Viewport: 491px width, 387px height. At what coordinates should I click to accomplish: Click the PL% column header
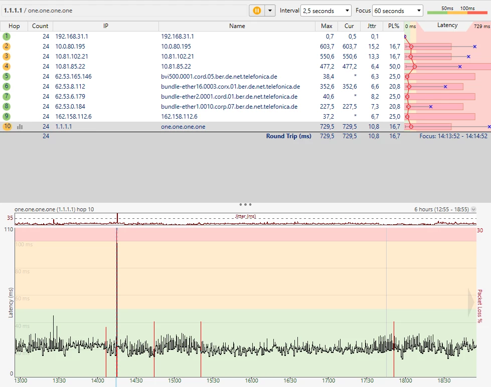click(x=393, y=26)
